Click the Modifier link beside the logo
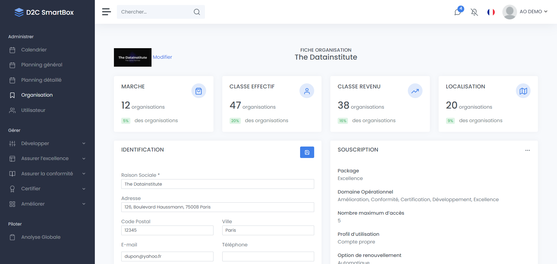The width and height of the screenshot is (557, 264). point(162,57)
